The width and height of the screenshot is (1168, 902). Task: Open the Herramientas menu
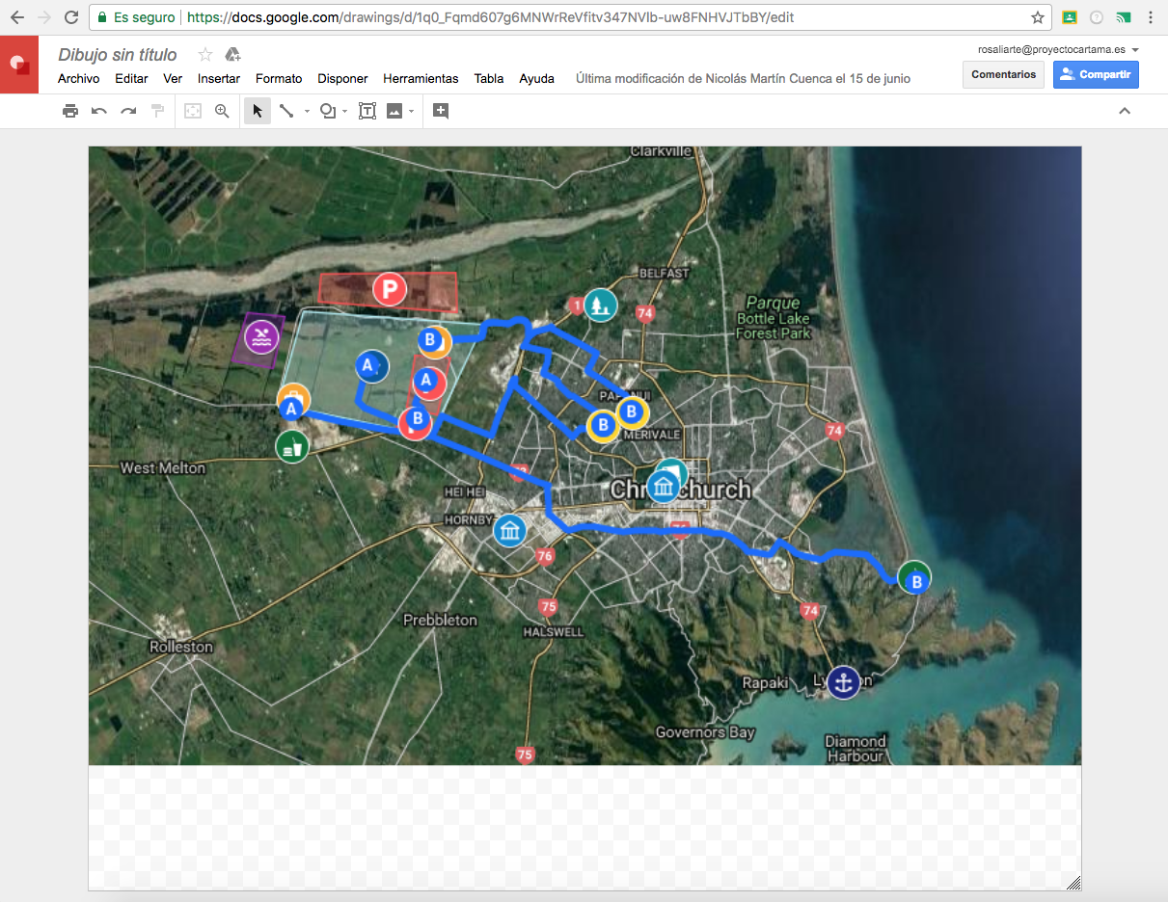tap(421, 79)
